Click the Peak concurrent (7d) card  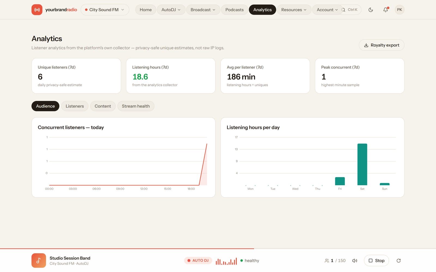[x=360, y=76]
